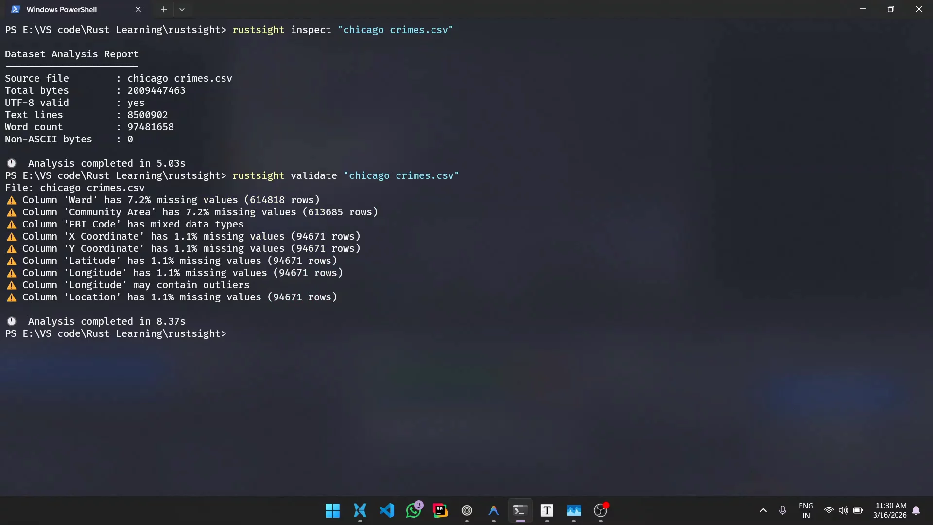Open Typora from the taskbar
Viewport: 933px width, 525px height.
[x=547, y=510]
